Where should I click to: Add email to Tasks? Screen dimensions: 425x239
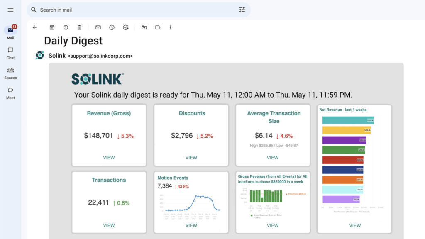click(x=125, y=27)
